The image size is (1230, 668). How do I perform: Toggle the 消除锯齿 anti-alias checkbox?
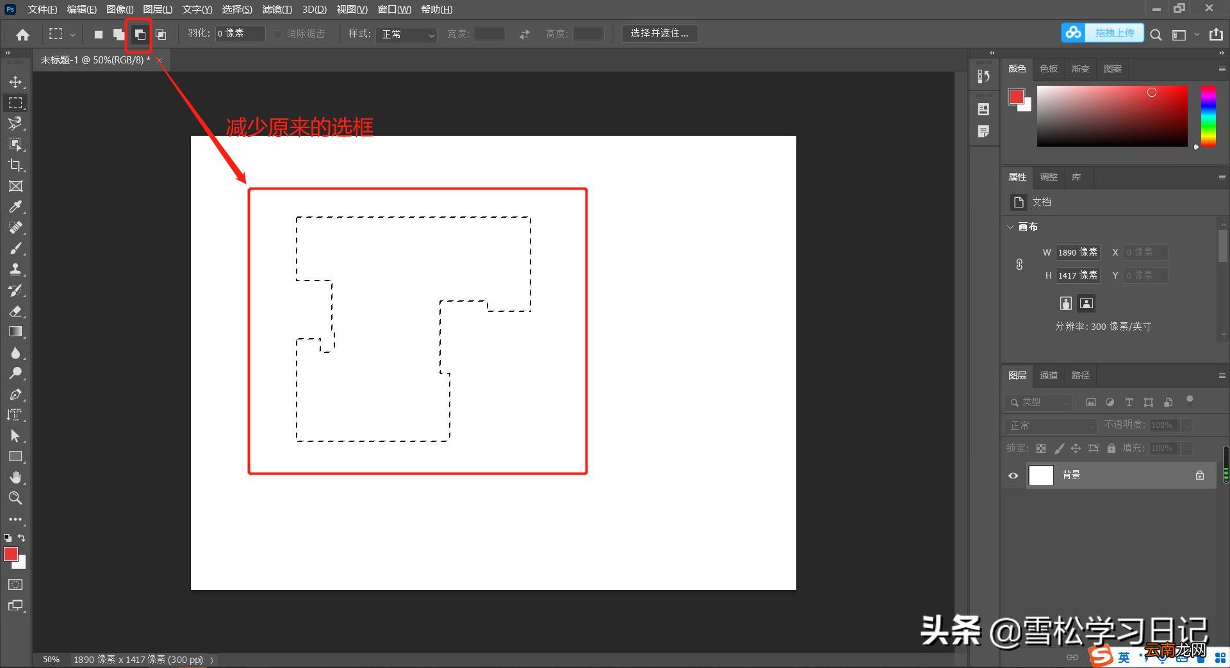[277, 34]
